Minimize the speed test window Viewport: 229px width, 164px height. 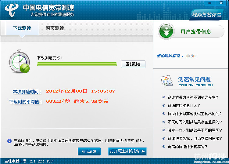pos(209,3)
